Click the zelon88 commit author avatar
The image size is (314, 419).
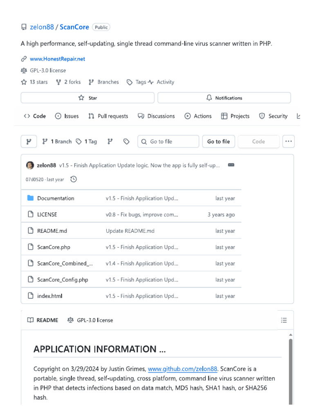30,165
